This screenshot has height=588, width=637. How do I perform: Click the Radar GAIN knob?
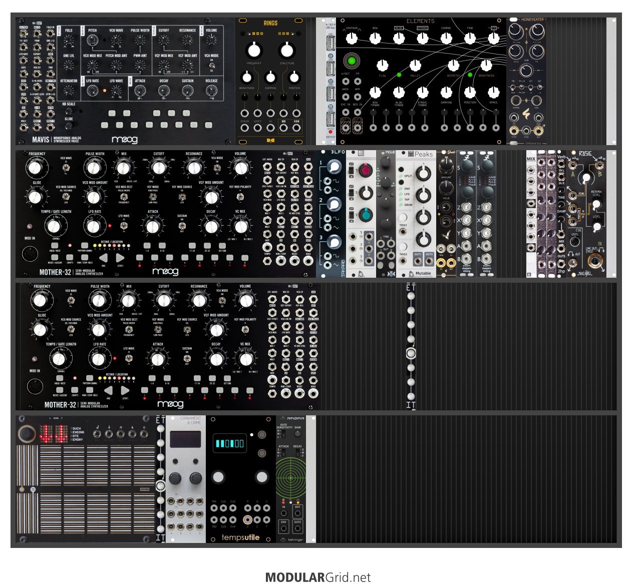click(x=297, y=435)
